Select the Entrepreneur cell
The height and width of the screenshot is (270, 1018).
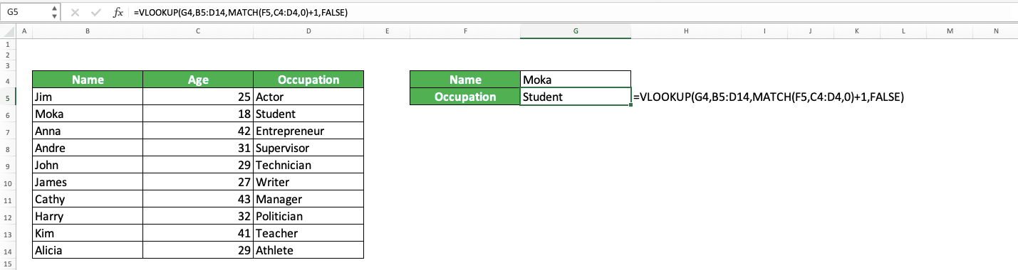coord(308,131)
